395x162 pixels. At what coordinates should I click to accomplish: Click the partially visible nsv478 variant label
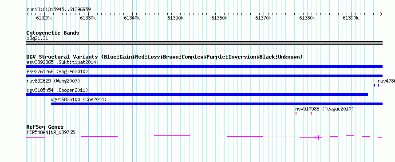pyautogui.click(x=386, y=81)
